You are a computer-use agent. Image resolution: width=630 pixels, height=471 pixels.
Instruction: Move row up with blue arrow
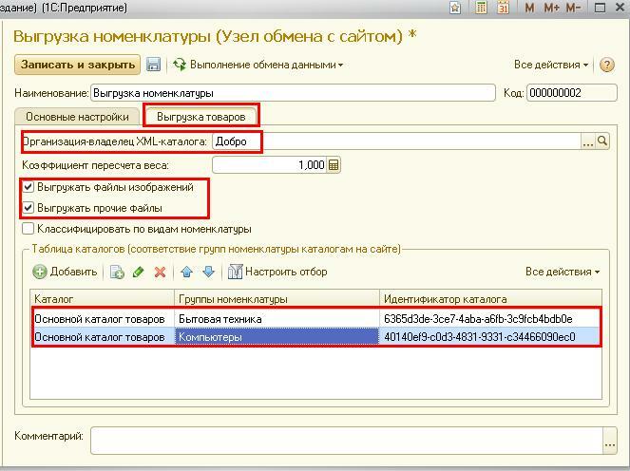pyautogui.click(x=187, y=272)
